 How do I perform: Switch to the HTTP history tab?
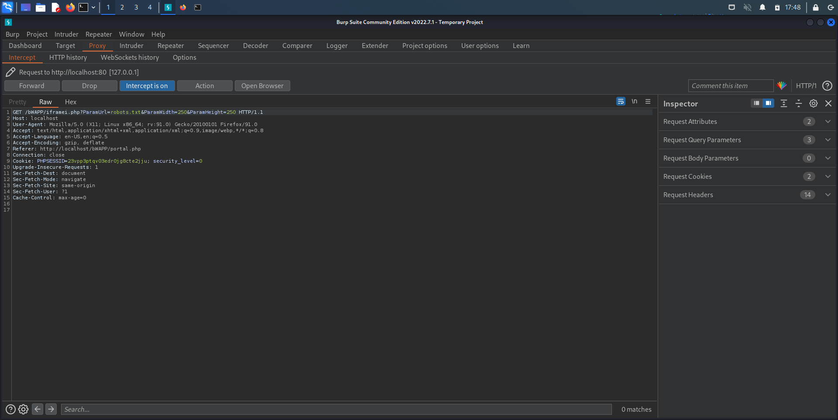click(x=68, y=58)
